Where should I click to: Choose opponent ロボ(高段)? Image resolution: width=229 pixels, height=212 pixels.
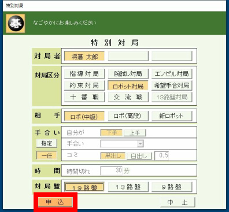128,116
